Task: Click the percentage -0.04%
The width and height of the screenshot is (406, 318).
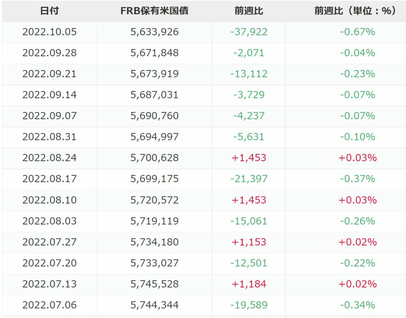Action: tap(357, 53)
